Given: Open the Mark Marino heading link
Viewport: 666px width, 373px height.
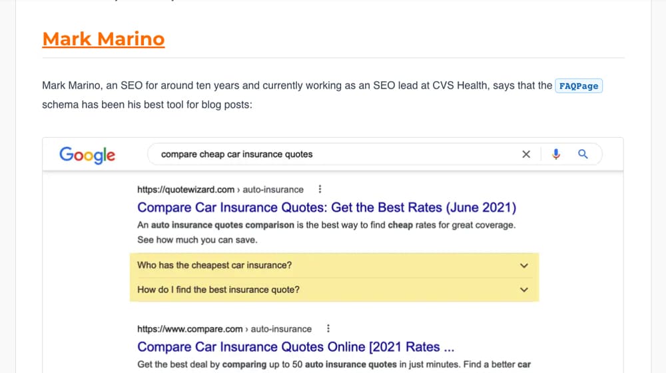Looking at the screenshot, I should [103, 39].
